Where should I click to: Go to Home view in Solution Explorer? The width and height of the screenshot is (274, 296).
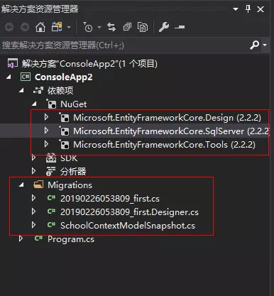[40, 27]
